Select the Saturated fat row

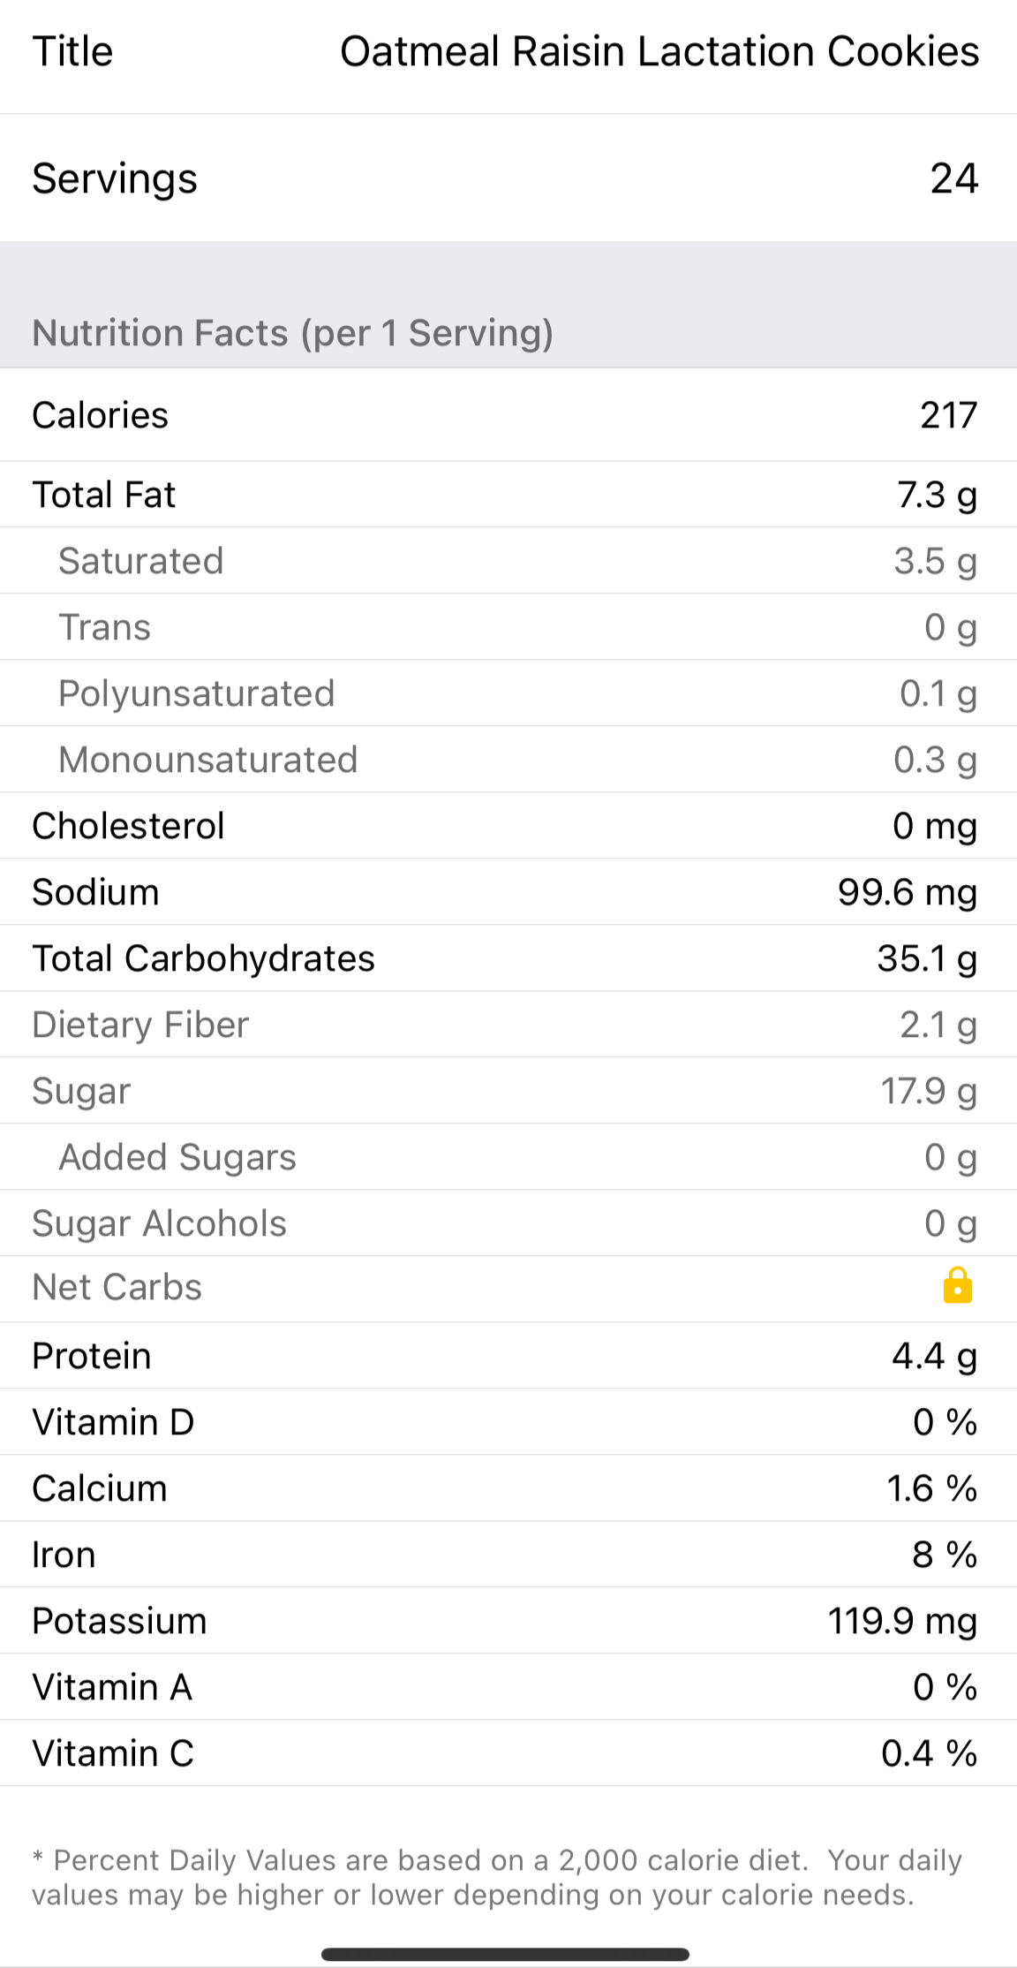[x=508, y=561]
